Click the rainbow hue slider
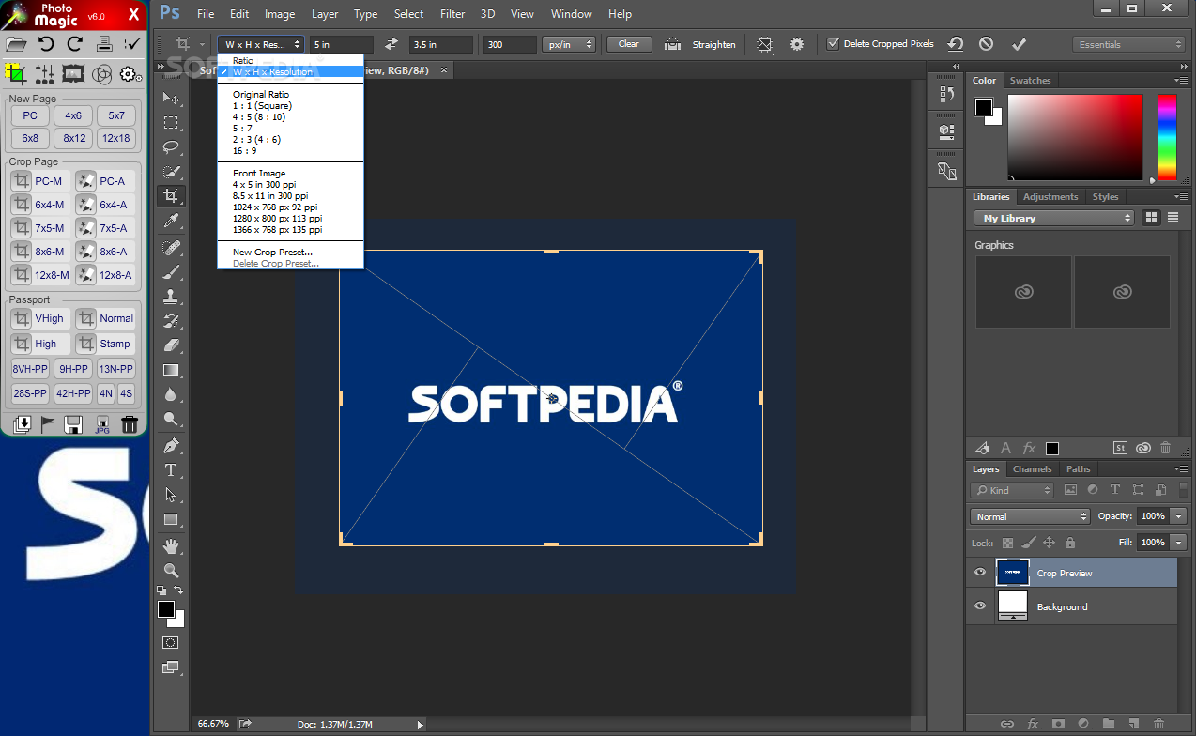Image resolution: width=1196 pixels, height=736 pixels. [1167, 136]
